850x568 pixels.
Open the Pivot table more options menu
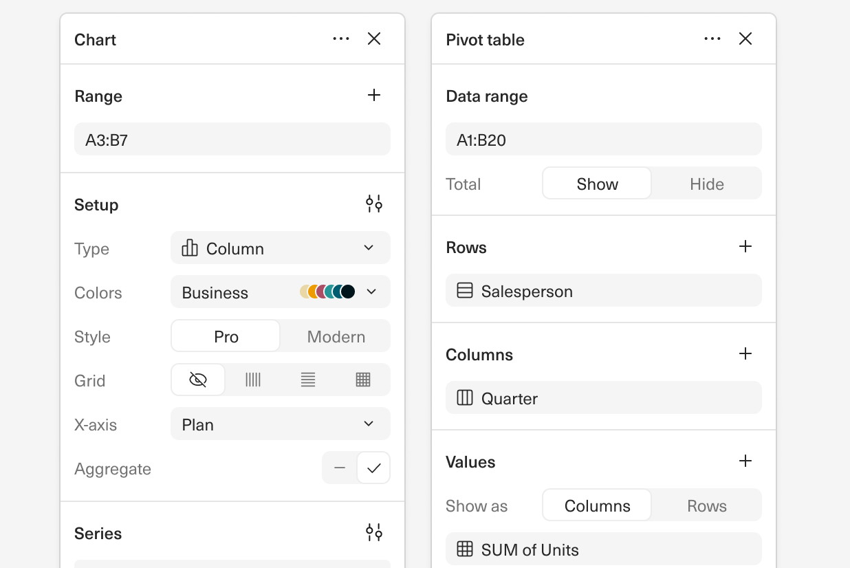tap(712, 39)
